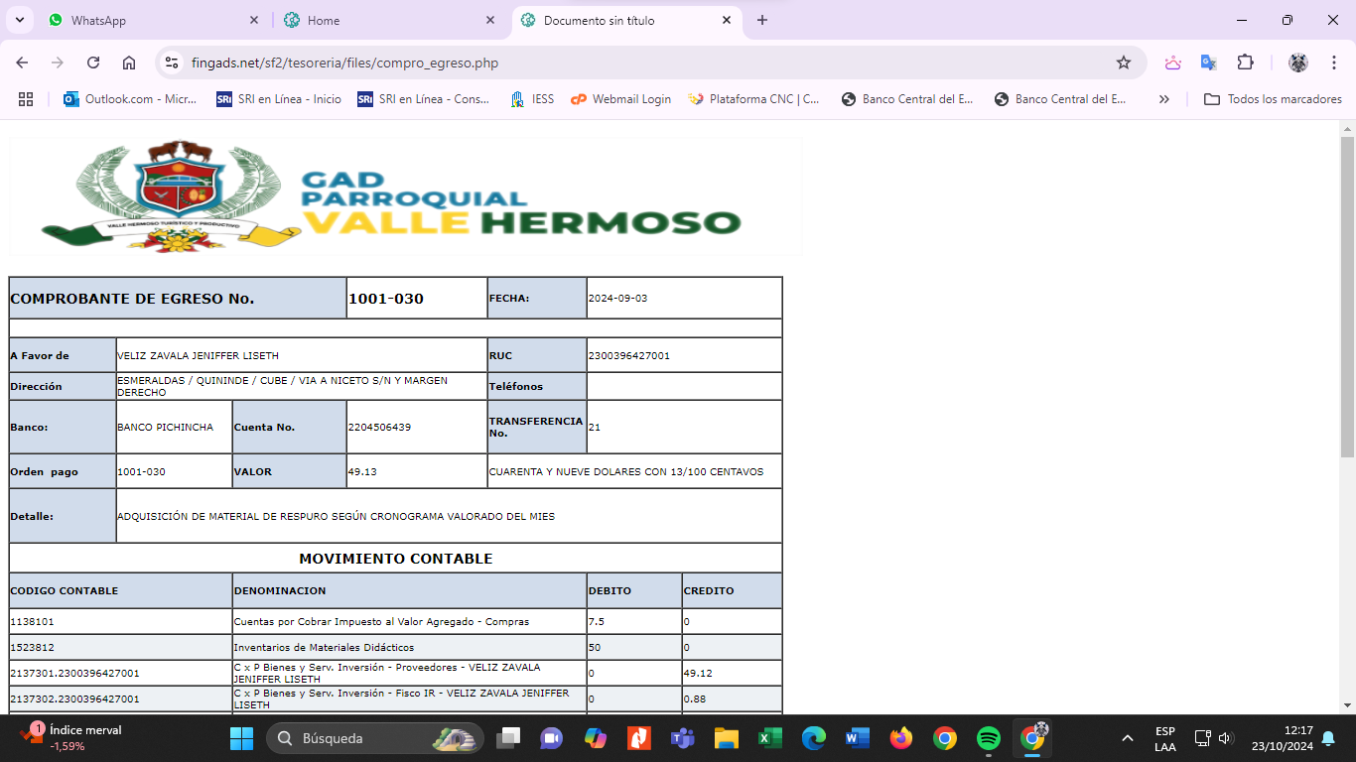Launch Spotify from the taskbar

[988, 738]
